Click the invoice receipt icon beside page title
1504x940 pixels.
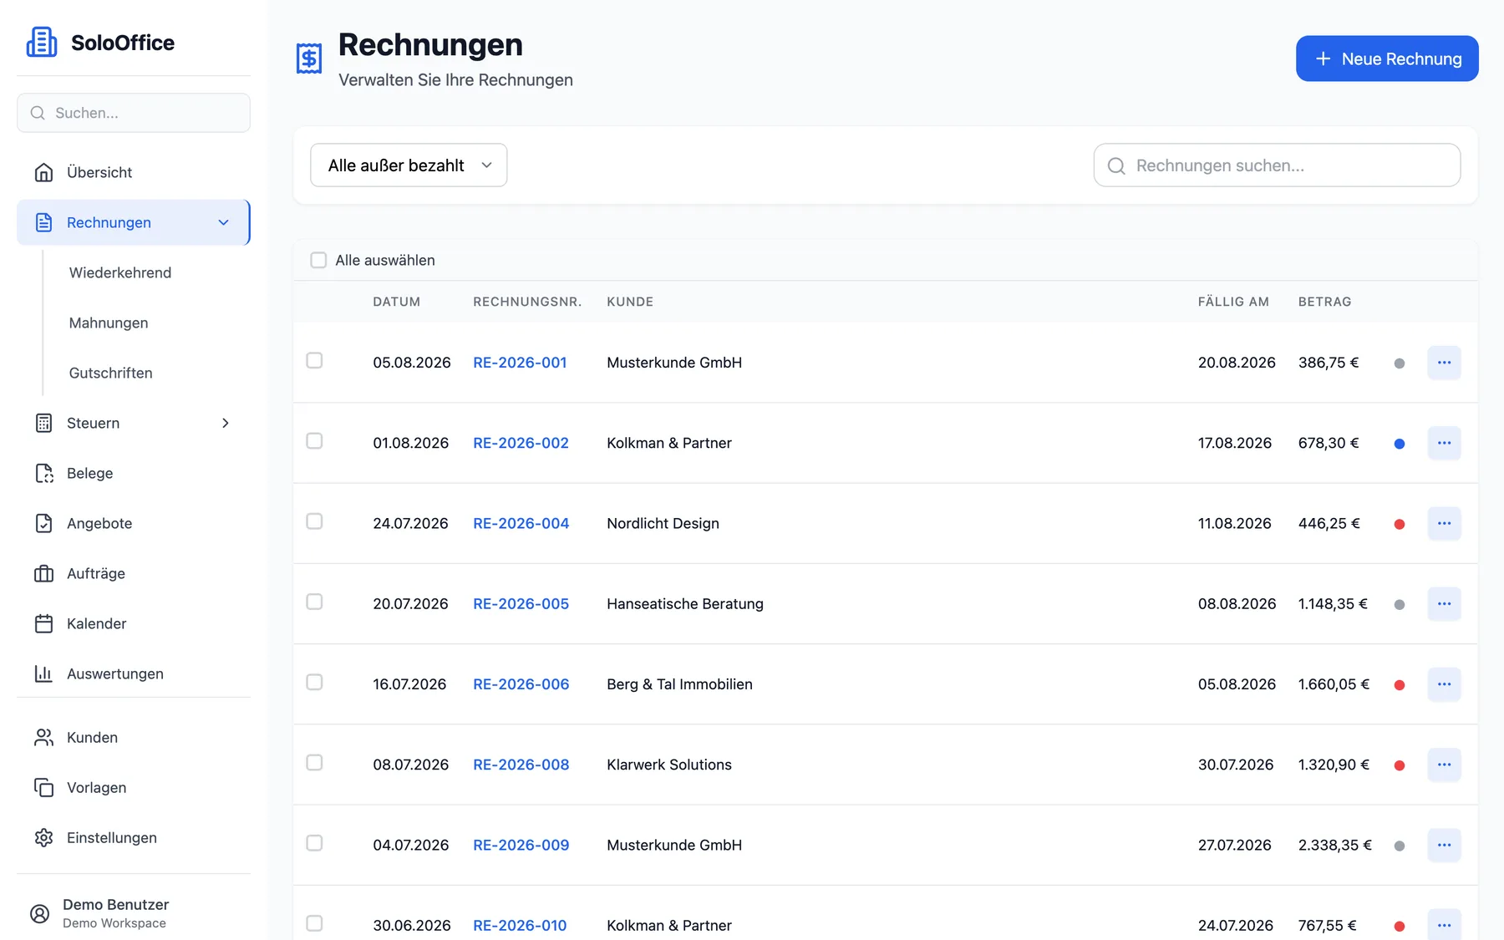click(x=309, y=58)
